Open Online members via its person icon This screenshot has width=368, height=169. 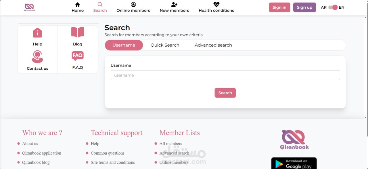point(133,5)
